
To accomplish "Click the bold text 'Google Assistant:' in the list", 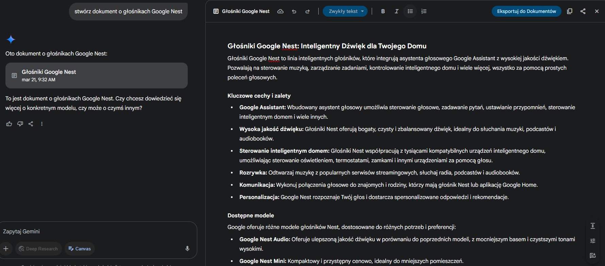I will [263, 107].
